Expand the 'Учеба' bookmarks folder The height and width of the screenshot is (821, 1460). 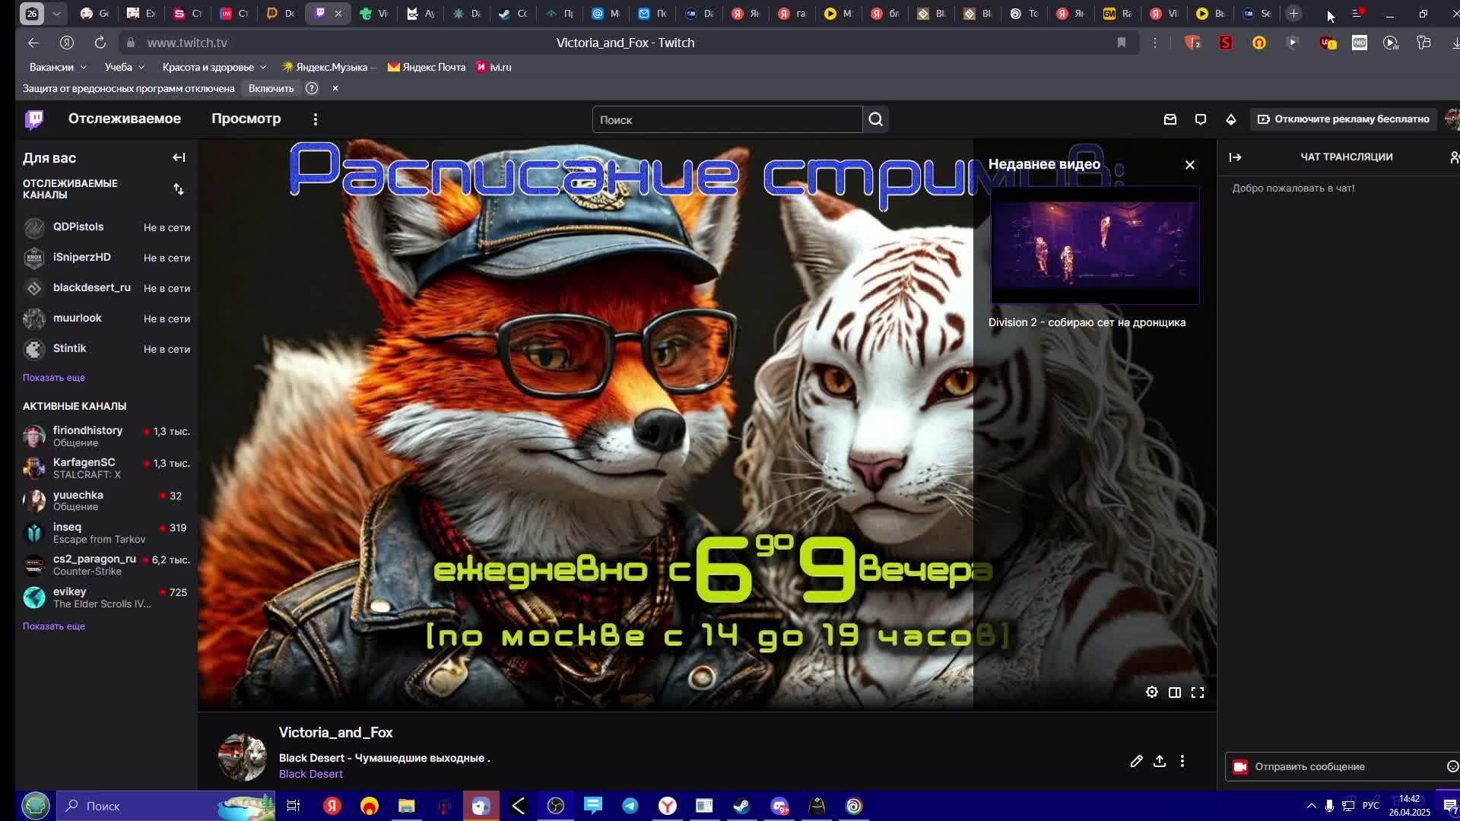(x=125, y=67)
